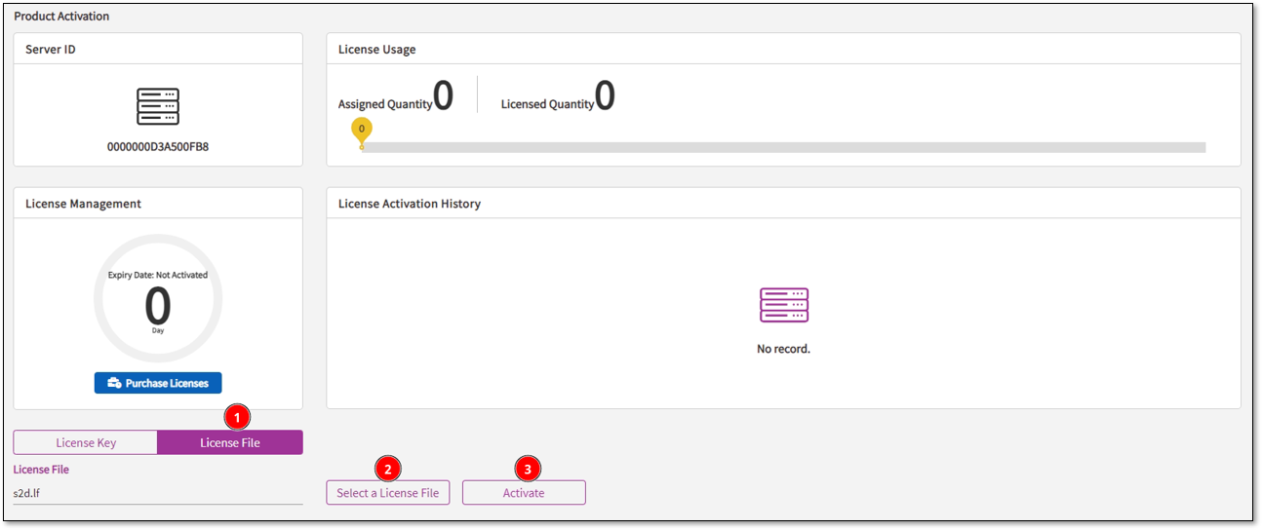The image size is (1262, 530).
Task: Click the Activate button
Action: coord(524,493)
